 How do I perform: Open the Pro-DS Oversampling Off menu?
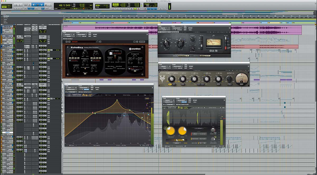point(185,146)
